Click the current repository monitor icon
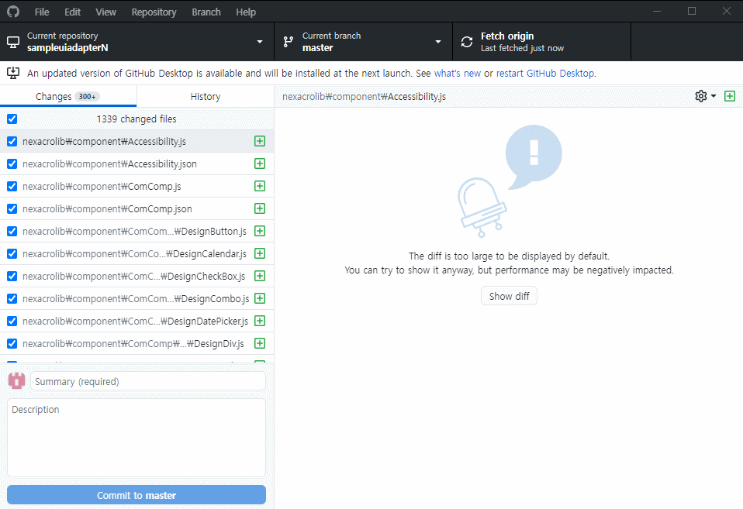Image resolution: width=743 pixels, height=509 pixels. click(13, 42)
